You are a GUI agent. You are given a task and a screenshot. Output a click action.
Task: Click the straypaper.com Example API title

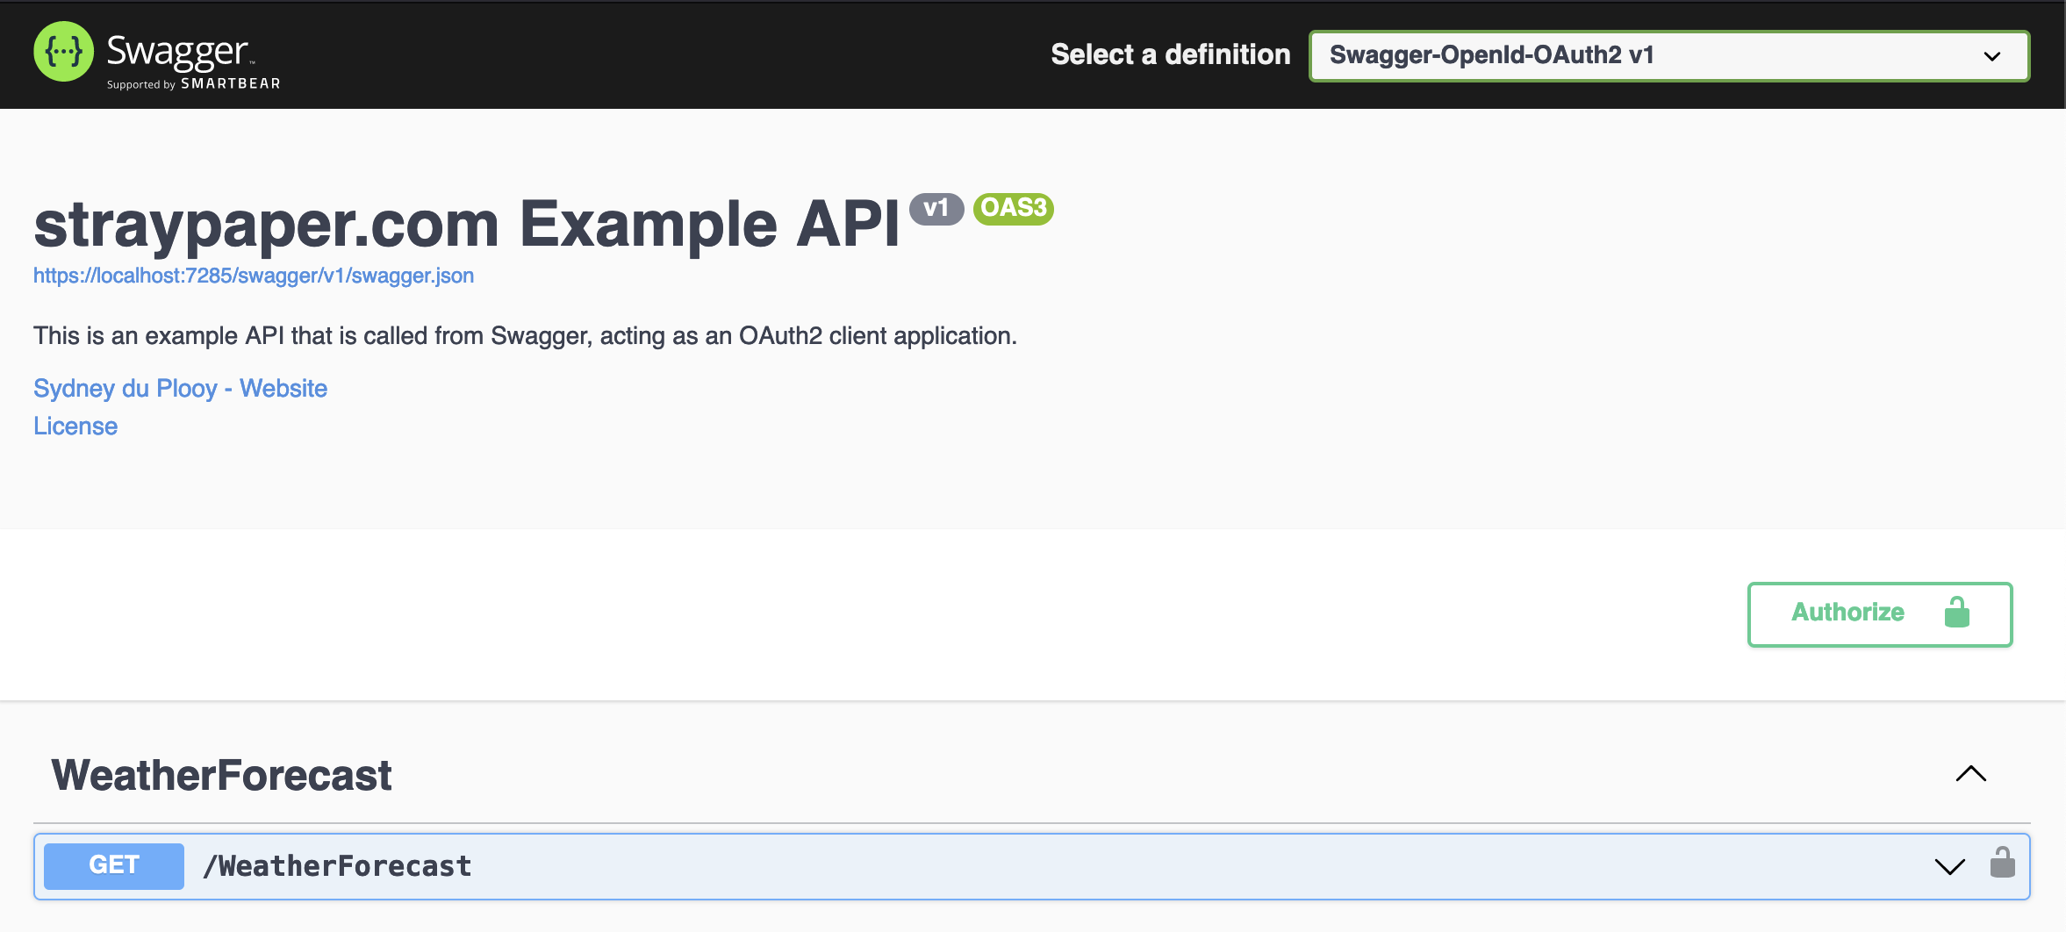(467, 224)
